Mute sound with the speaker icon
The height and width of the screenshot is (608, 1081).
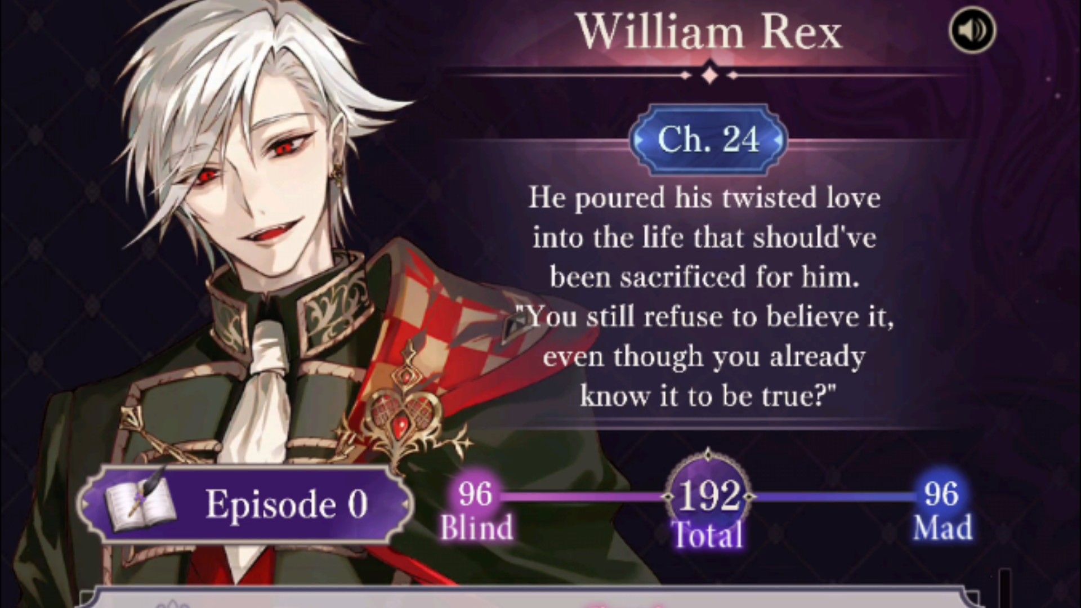[972, 30]
